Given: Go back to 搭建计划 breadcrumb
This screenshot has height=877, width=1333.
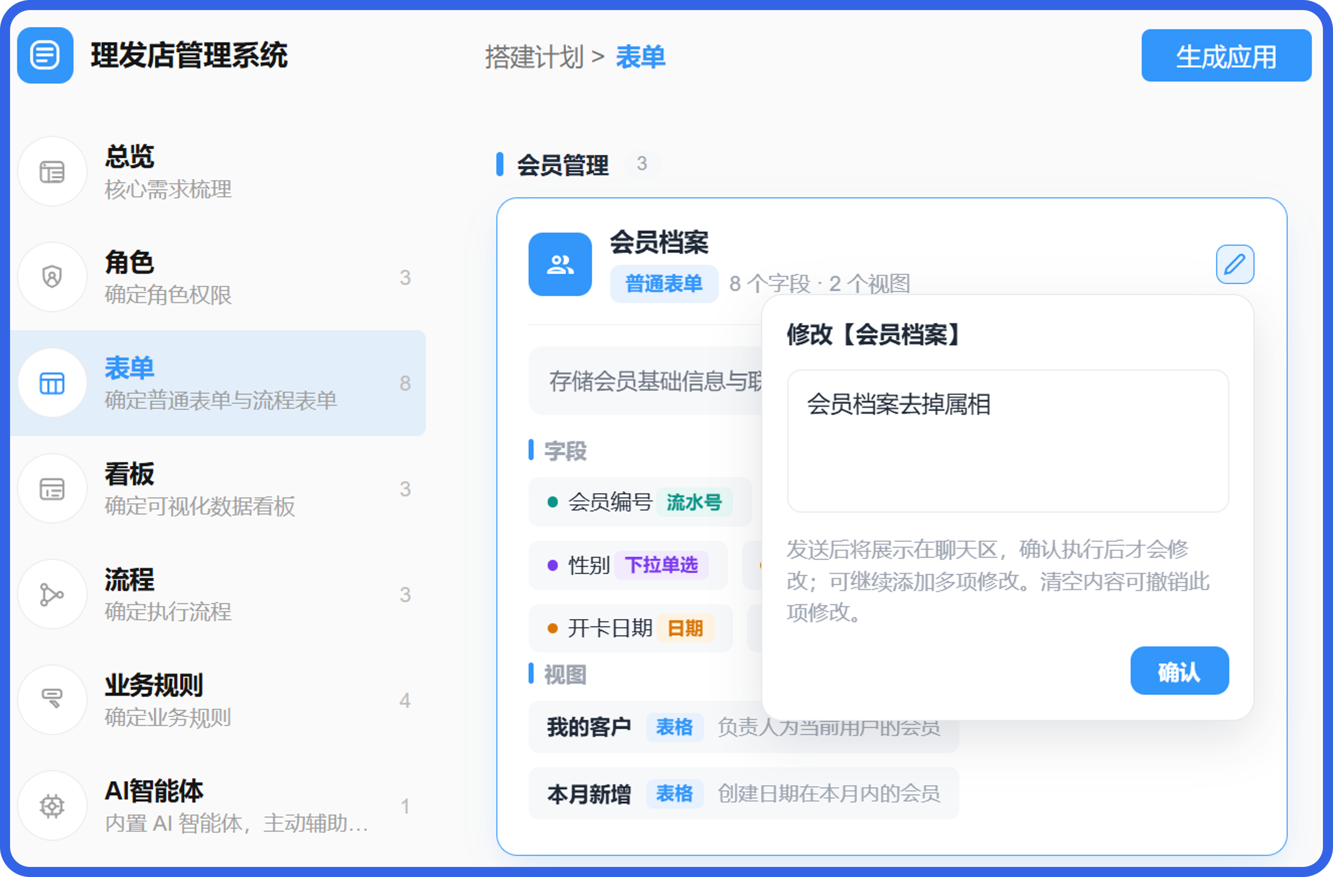Looking at the screenshot, I should (534, 56).
